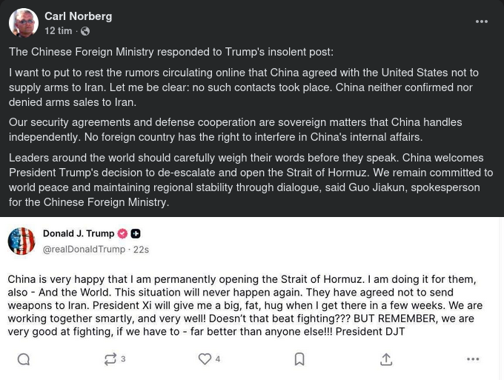Open Donald J. Trump's avatar image
The image size is (504, 380).
pos(21,241)
